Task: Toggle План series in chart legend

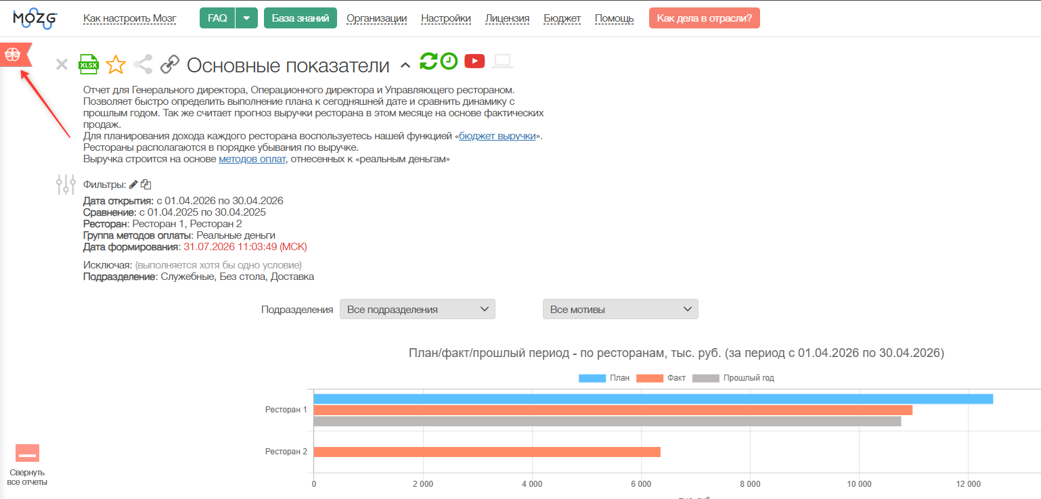Action: (x=604, y=378)
